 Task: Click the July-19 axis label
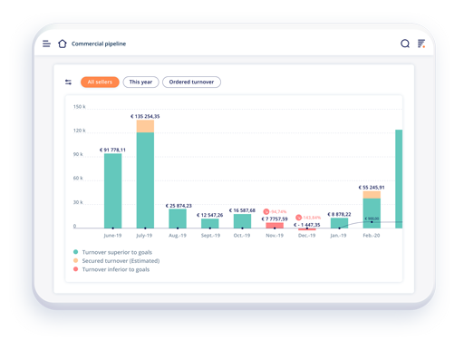click(144, 236)
